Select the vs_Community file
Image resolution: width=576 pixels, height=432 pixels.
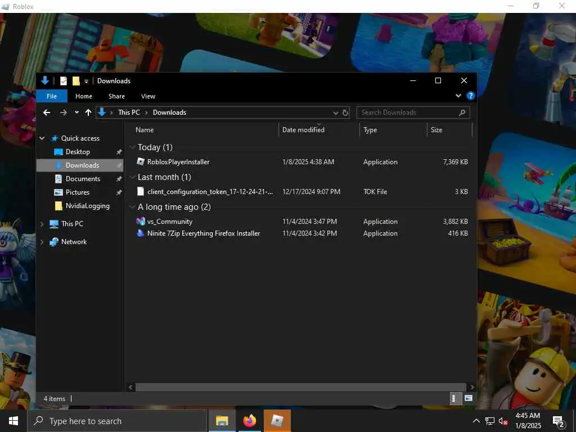tap(301, 222)
